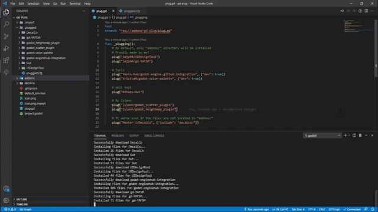The width and height of the screenshot is (378, 212).
Task: Open the Search view in activity bar
Action: click(6, 24)
